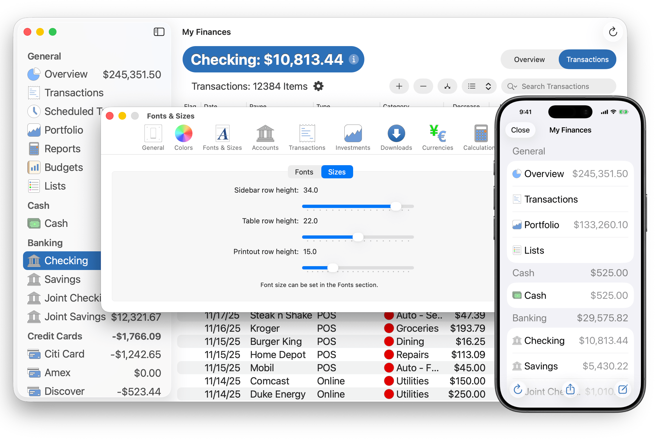
Task: Open the Colors preferences pane
Action: (183, 137)
